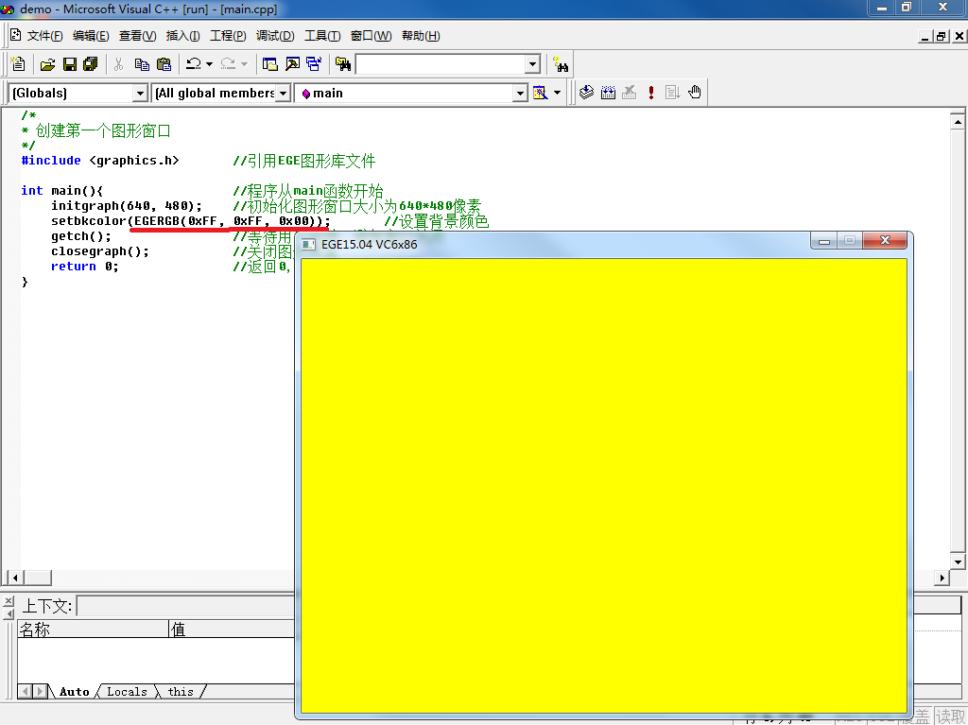Open the 调试(D) menu
968x725 pixels.
point(274,36)
